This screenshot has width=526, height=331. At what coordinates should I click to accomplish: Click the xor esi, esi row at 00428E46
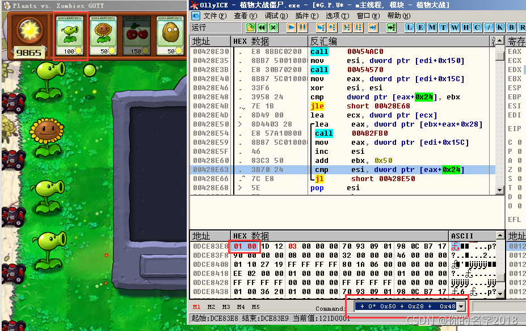[343, 88]
